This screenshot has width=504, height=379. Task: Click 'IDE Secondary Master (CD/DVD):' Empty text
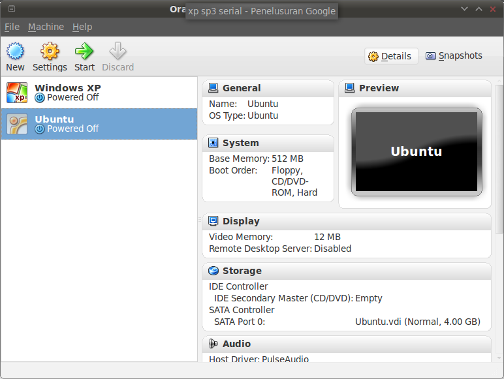tap(368, 298)
